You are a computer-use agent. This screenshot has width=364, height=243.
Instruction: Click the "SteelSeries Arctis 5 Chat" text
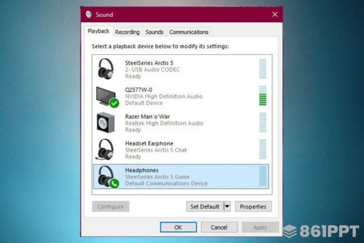pyautogui.click(x=156, y=150)
